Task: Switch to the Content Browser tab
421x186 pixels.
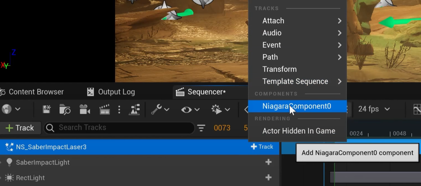Action: click(32, 92)
